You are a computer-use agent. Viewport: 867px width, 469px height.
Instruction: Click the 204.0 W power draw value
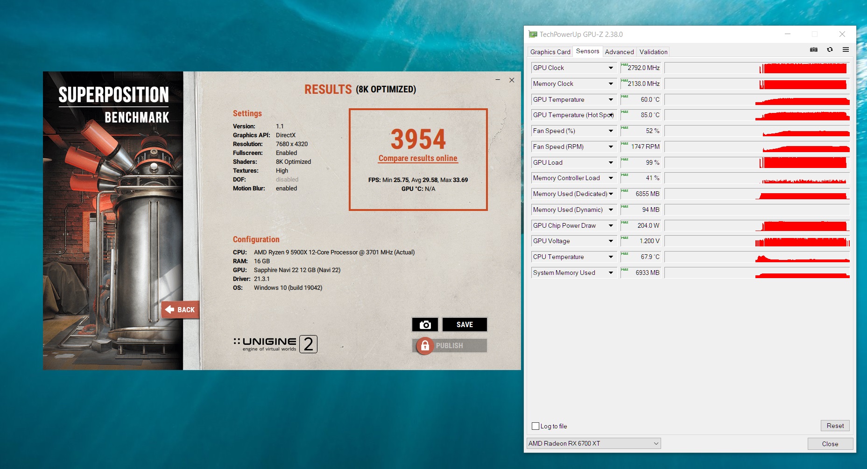(648, 225)
